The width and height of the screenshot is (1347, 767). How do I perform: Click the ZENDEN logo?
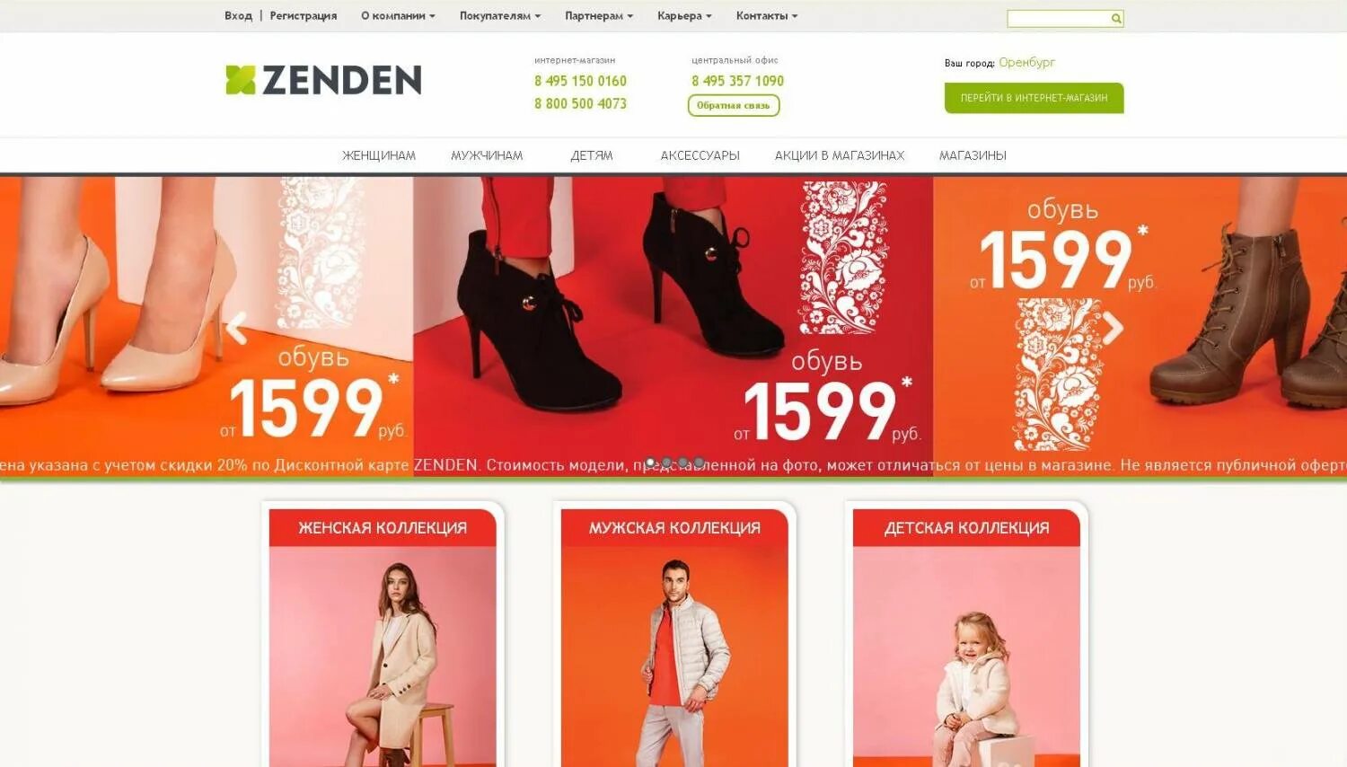point(323,80)
